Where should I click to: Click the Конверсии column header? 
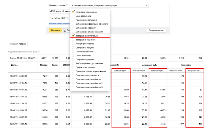coord(186,65)
